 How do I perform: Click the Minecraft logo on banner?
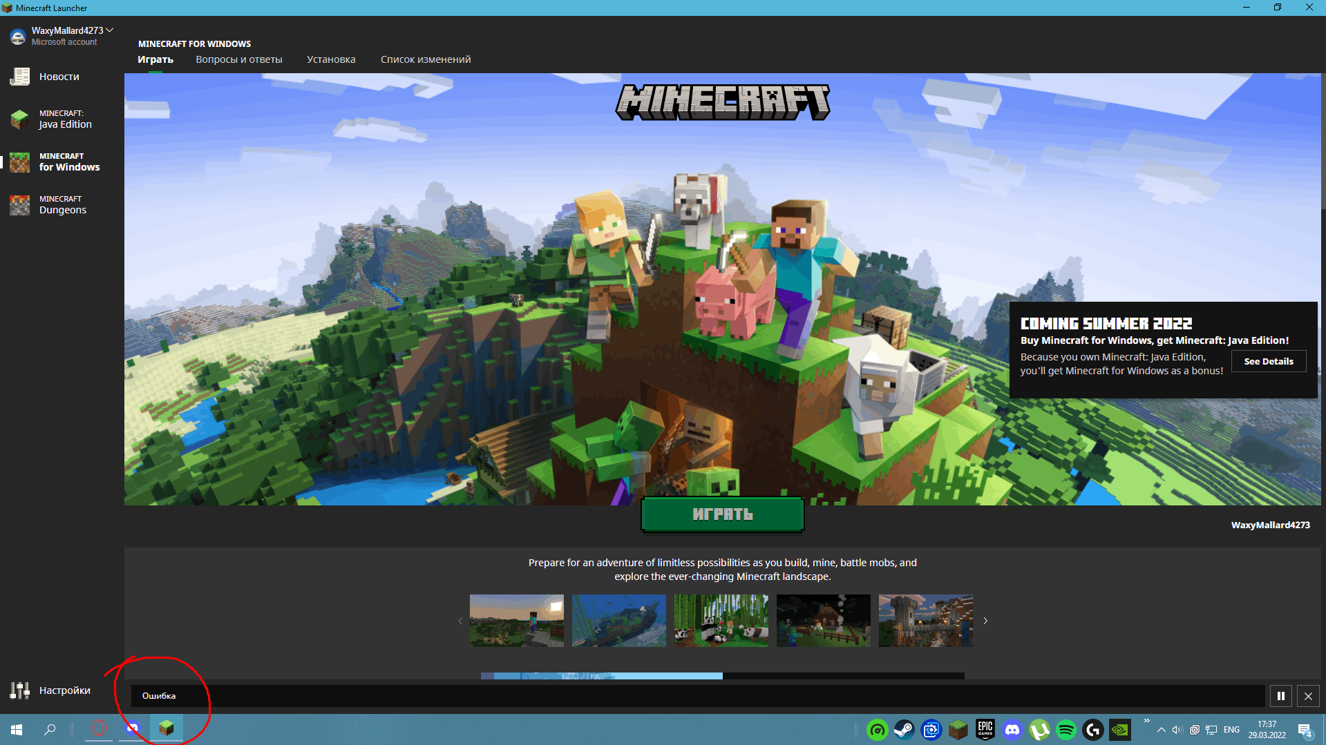723,102
